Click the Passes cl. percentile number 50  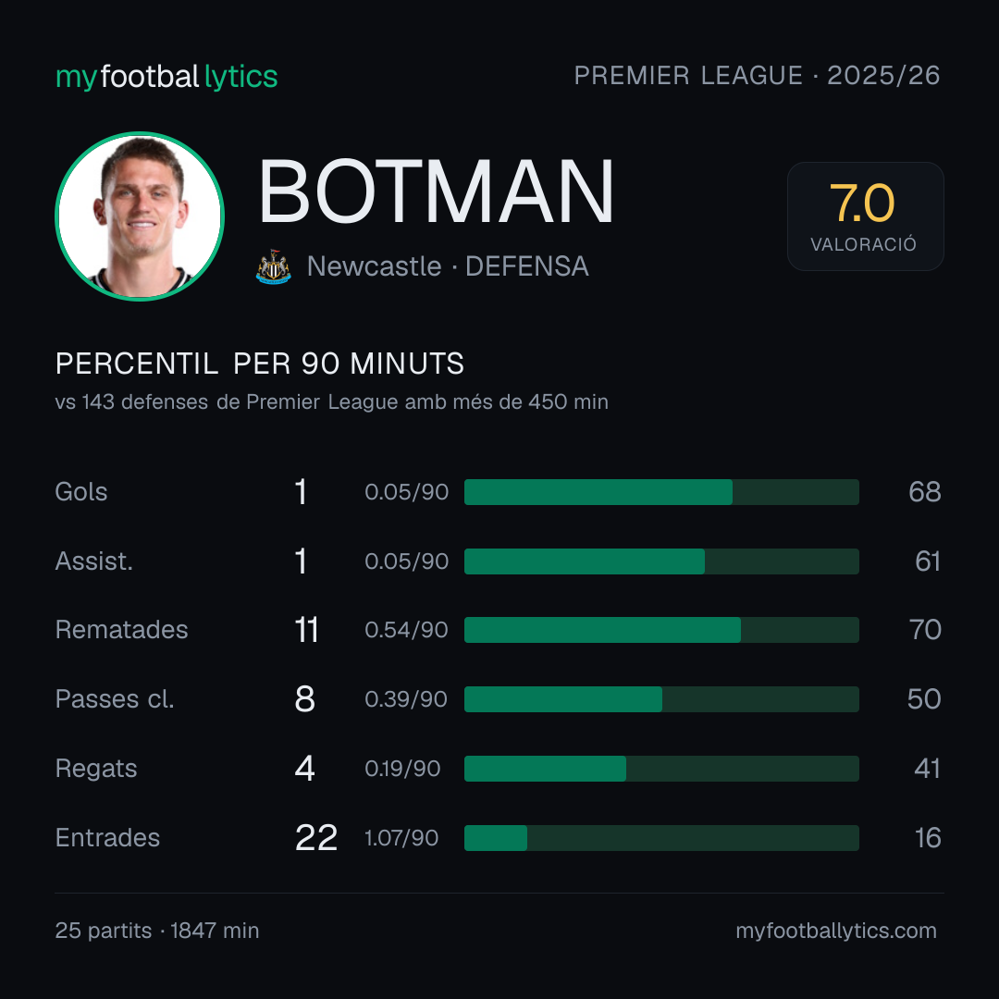[924, 699]
